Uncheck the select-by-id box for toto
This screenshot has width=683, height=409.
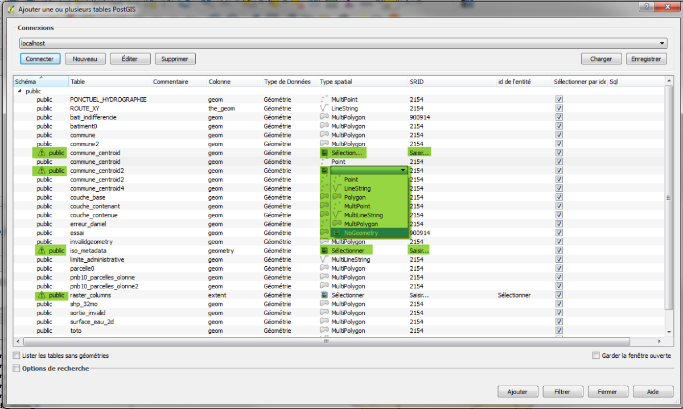[559, 330]
